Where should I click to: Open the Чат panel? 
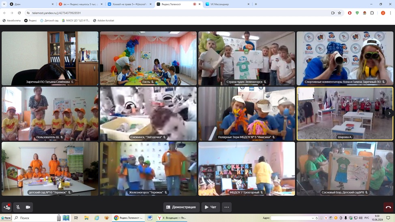[x=210, y=207]
